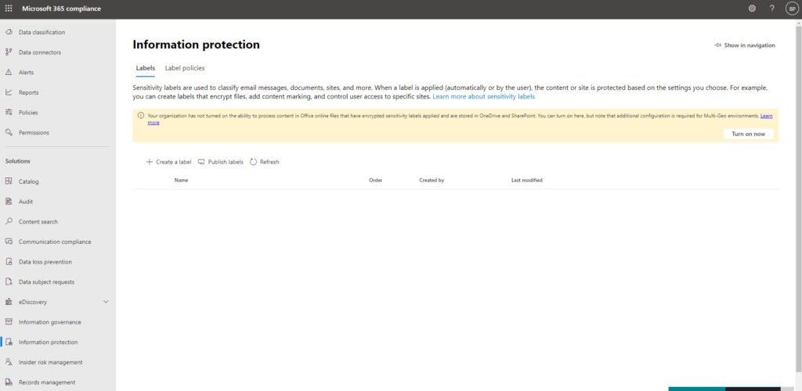Click the Audit document icon
The height and width of the screenshot is (391, 802).
[8, 202]
